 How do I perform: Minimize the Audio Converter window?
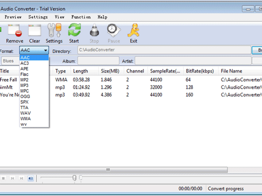(x=248, y=9)
